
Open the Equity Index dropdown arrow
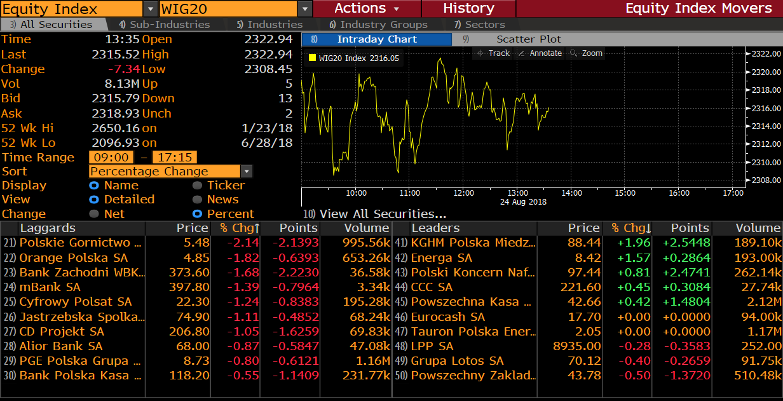150,9
